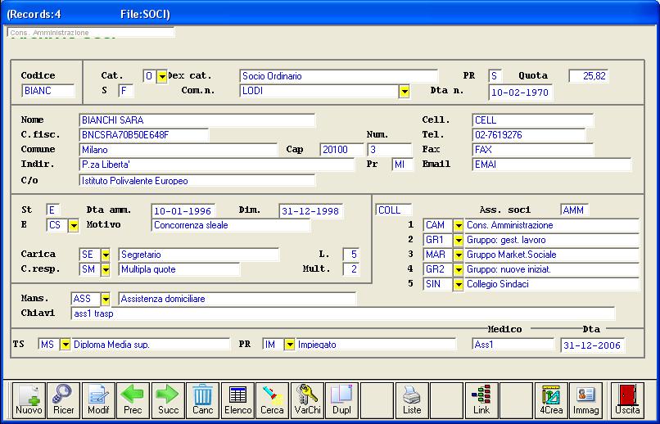Open the MAR group dropdown in row 3
Image resolution: width=660 pixels, height=424 pixels.
click(458, 255)
